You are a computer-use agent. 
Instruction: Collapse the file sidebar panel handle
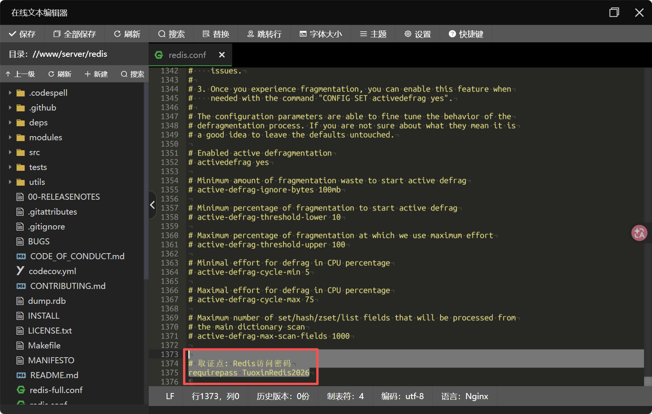click(153, 205)
